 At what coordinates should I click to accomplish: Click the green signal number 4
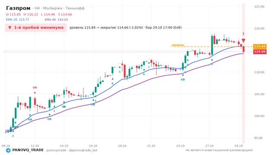pyautogui.click(x=112, y=84)
